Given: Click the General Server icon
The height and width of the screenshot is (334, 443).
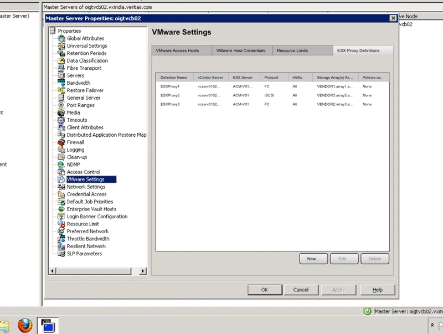Looking at the screenshot, I should [x=61, y=97].
